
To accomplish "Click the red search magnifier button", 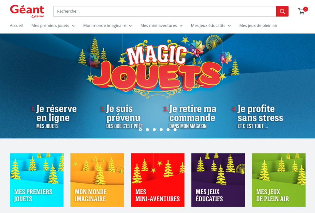I will [x=282, y=11].
